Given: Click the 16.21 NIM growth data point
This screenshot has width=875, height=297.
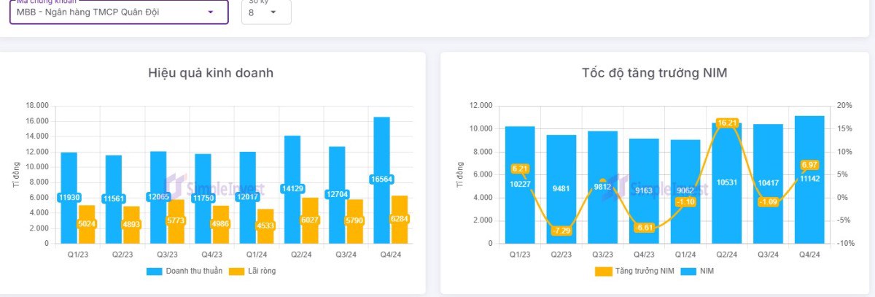Looking at the screenshot, I should click(727, 123).
